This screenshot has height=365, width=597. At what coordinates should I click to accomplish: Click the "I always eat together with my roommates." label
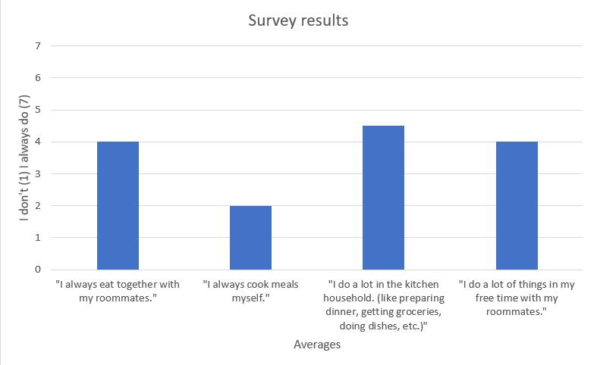[x=118, y=292]
